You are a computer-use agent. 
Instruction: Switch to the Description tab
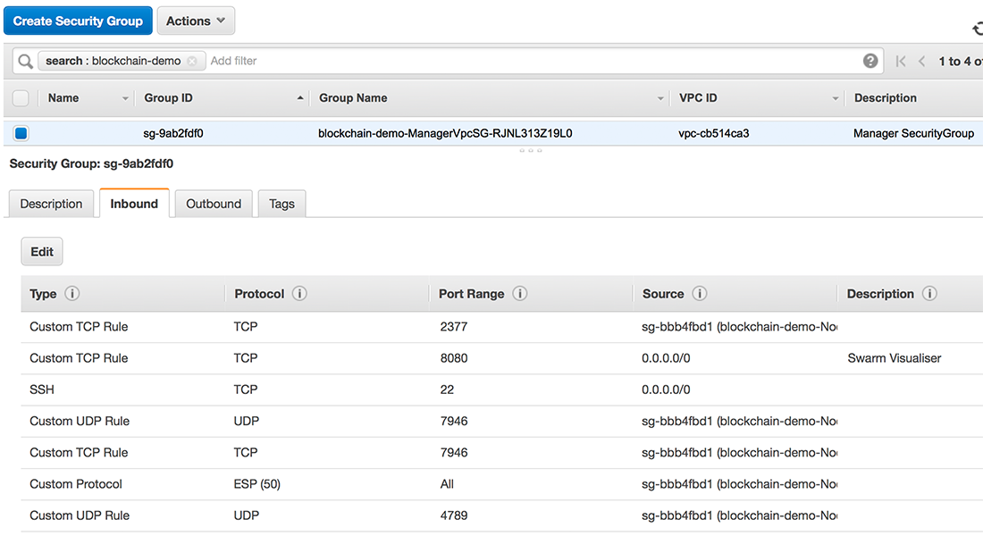coord(52,204)
